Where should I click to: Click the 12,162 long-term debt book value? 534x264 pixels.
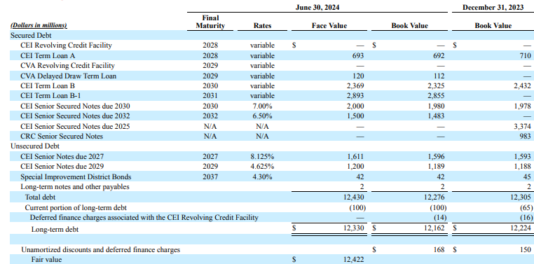[x=434, y=228]
